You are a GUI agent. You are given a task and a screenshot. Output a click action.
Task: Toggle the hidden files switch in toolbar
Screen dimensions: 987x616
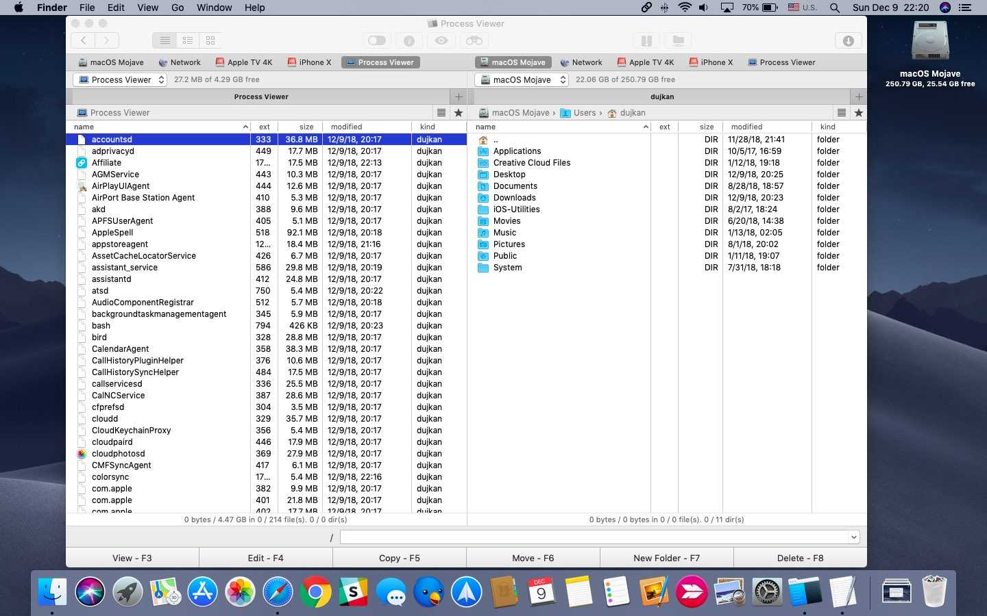(x=376, y=40)
